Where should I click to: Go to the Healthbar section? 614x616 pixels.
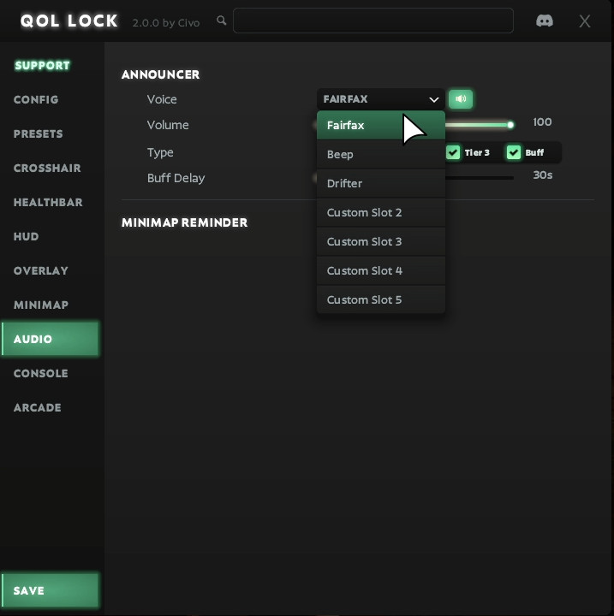tap(48, 202)
